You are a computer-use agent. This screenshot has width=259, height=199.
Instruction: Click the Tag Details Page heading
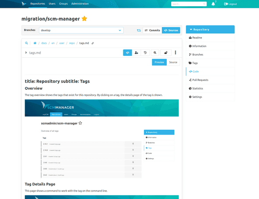(40, 184)
